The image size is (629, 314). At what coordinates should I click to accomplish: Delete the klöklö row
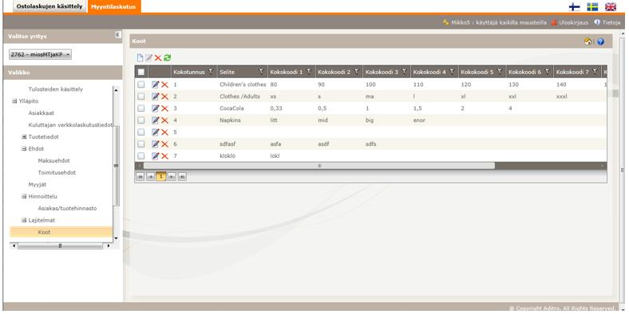(x=164, y=155)
